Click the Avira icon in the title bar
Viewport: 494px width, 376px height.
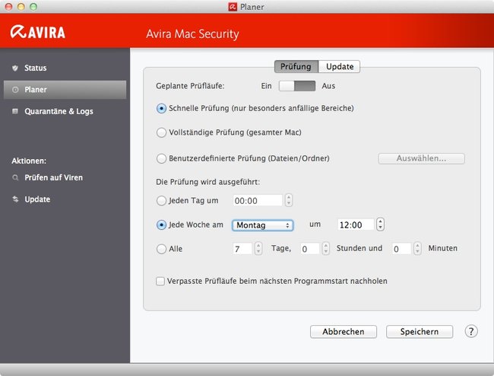(233, 7)
